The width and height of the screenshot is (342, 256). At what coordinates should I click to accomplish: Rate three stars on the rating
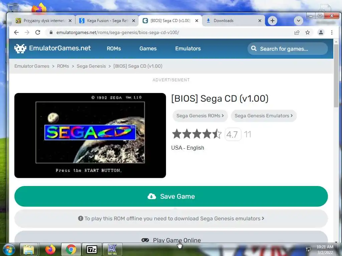tap(197, 134)
